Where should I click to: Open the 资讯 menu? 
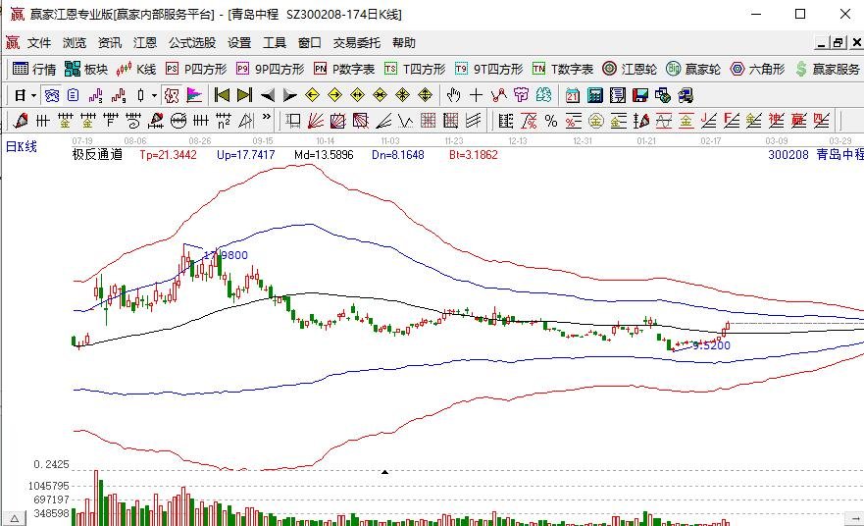[x=110, y=43]
